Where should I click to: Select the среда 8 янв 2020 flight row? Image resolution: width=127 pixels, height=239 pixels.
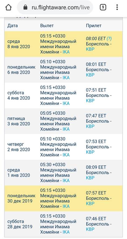pyautogui.click(x=63, y=44)
